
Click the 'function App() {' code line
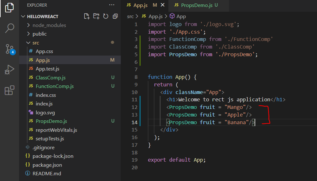(172, 77)
